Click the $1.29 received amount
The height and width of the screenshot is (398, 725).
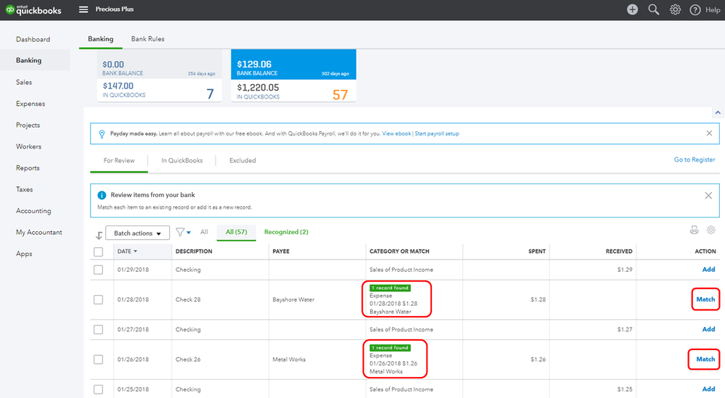pos(625,270)
